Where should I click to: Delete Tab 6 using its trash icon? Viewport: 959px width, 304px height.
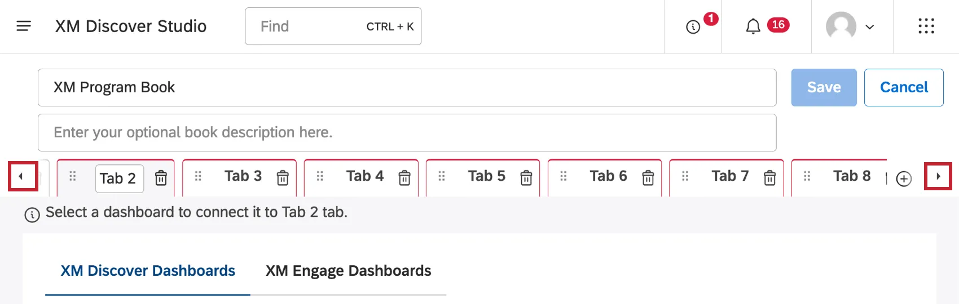pos(648,178)
